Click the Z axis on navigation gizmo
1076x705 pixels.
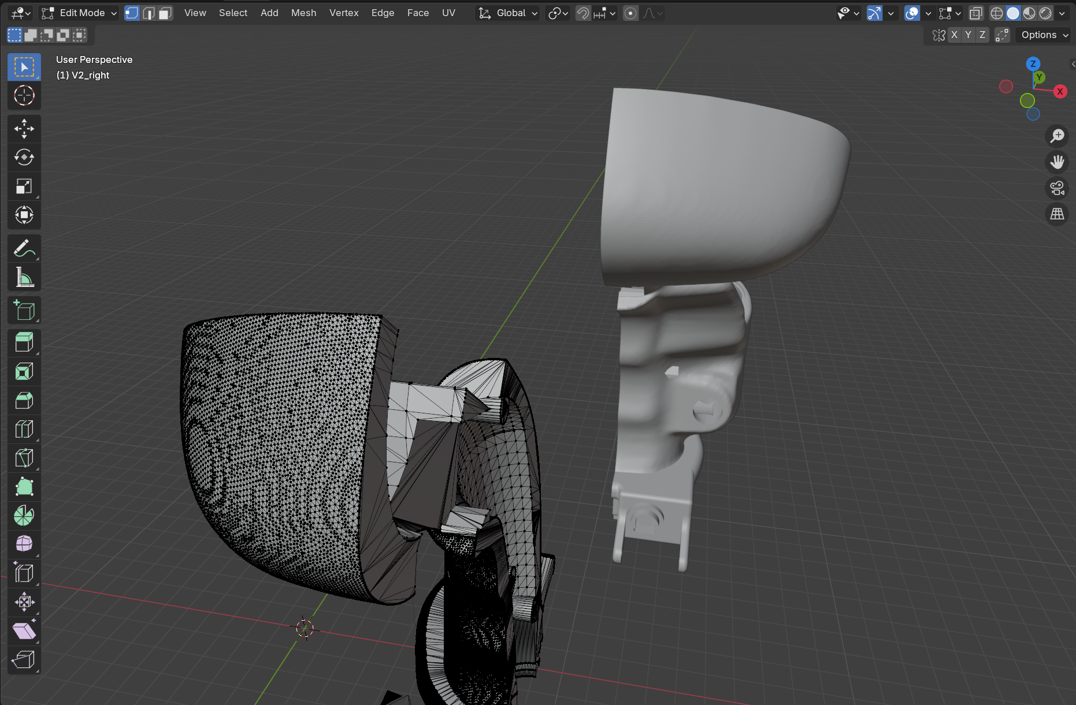tap(1033, 64)
